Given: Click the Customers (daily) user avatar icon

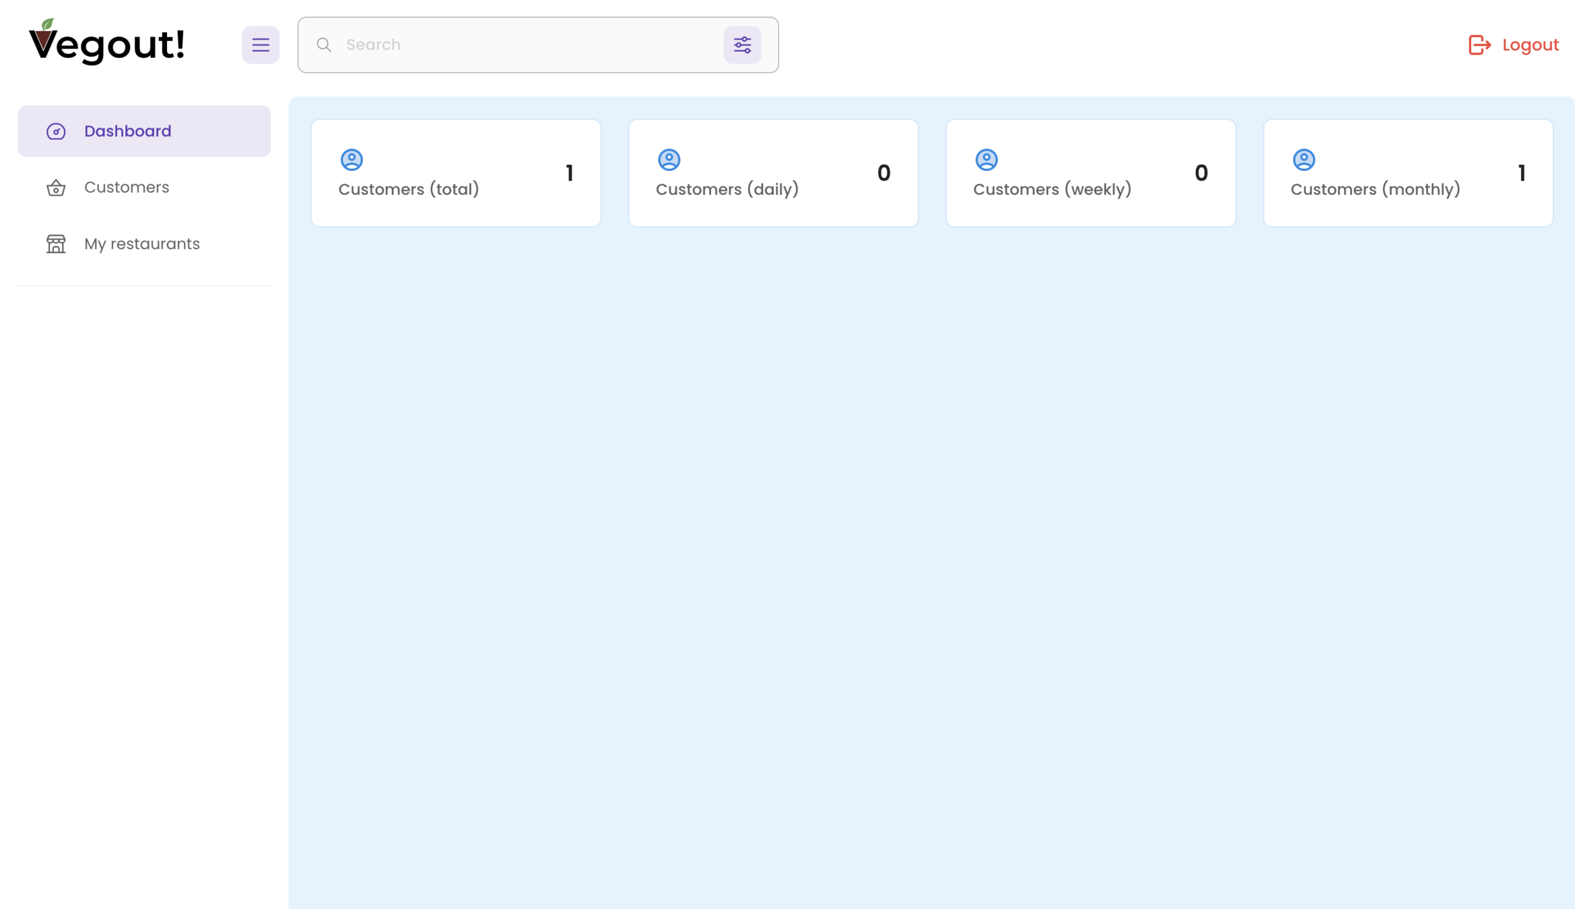Looking at the screenshot, I should tap(669, 160).
